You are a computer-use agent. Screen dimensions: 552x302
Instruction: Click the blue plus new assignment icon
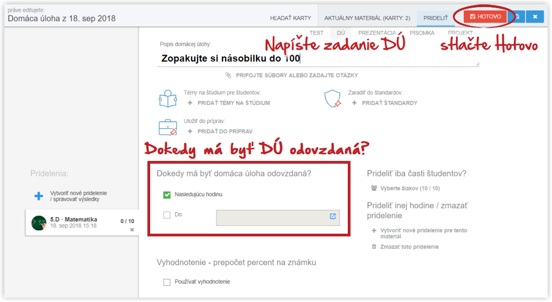(x=39, y=196)
